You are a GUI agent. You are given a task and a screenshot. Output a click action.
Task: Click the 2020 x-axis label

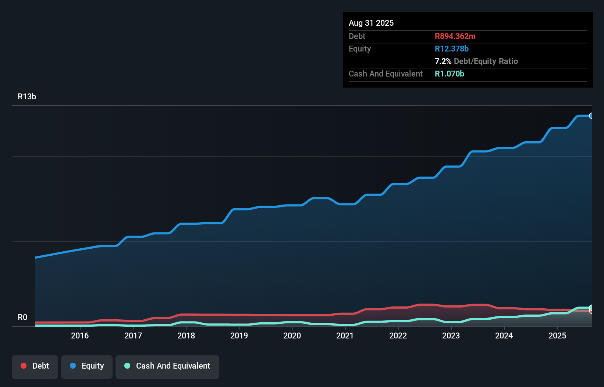pyautogui.click(x=292, y=335)
